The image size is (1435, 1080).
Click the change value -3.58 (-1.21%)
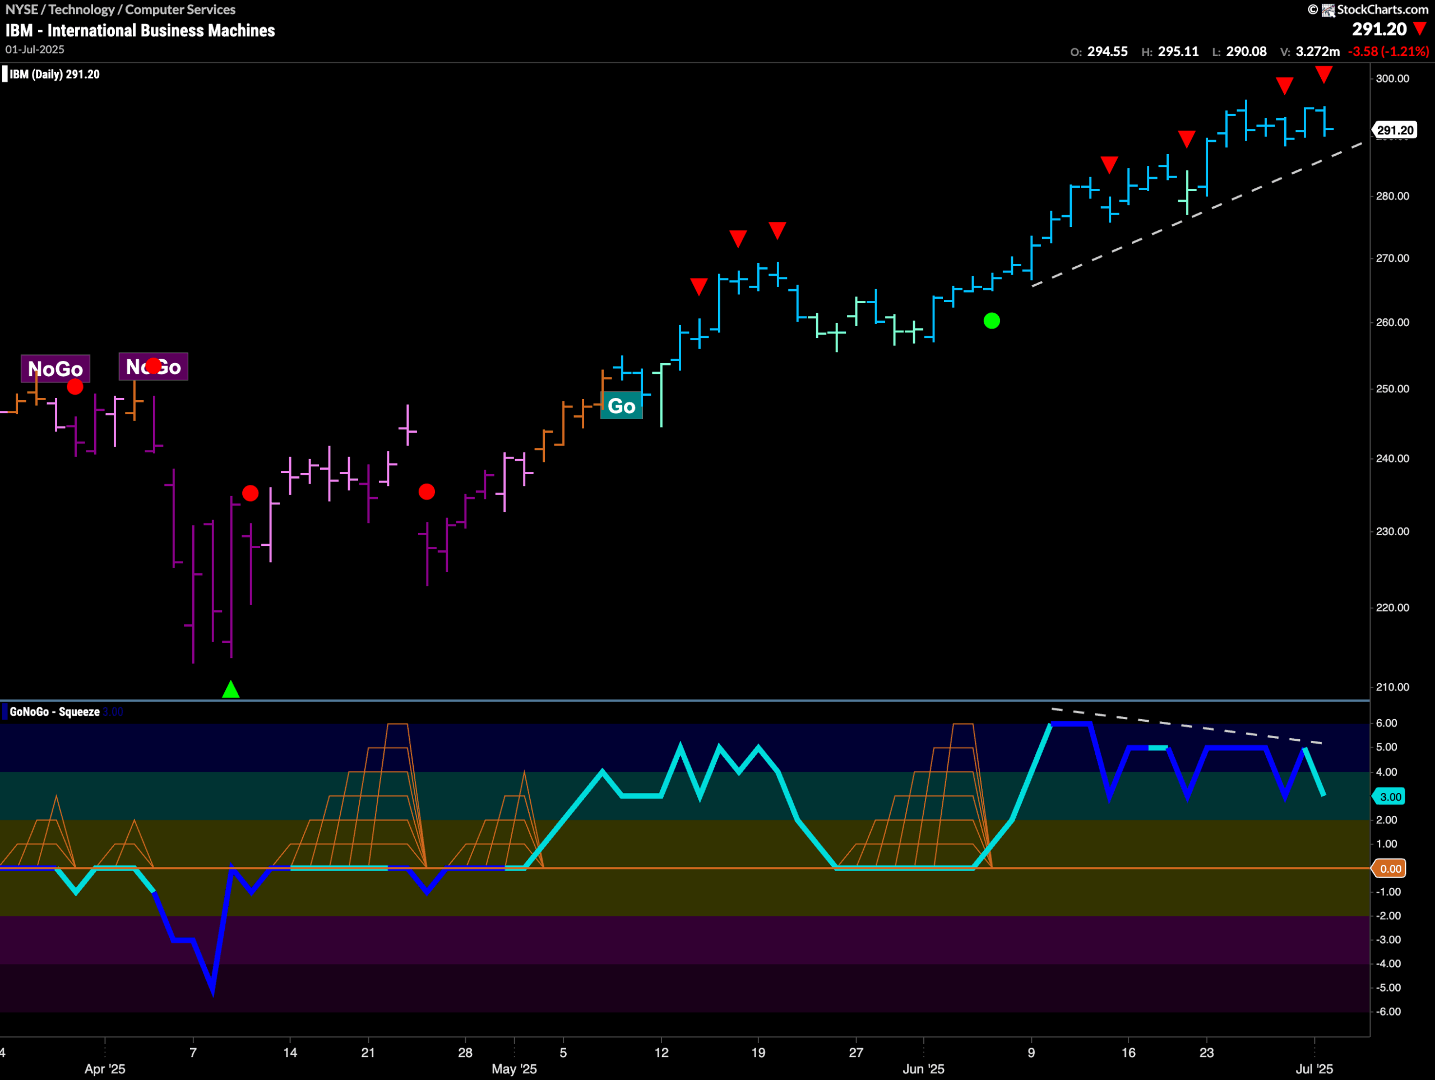click(1388, 51)
